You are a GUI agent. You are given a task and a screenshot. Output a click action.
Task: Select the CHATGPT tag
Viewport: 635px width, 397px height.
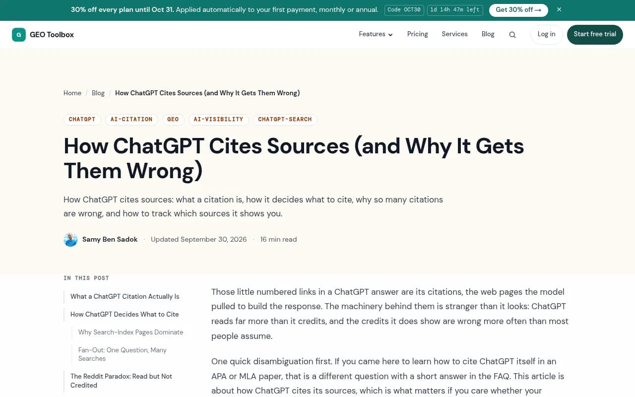[82, 120]
